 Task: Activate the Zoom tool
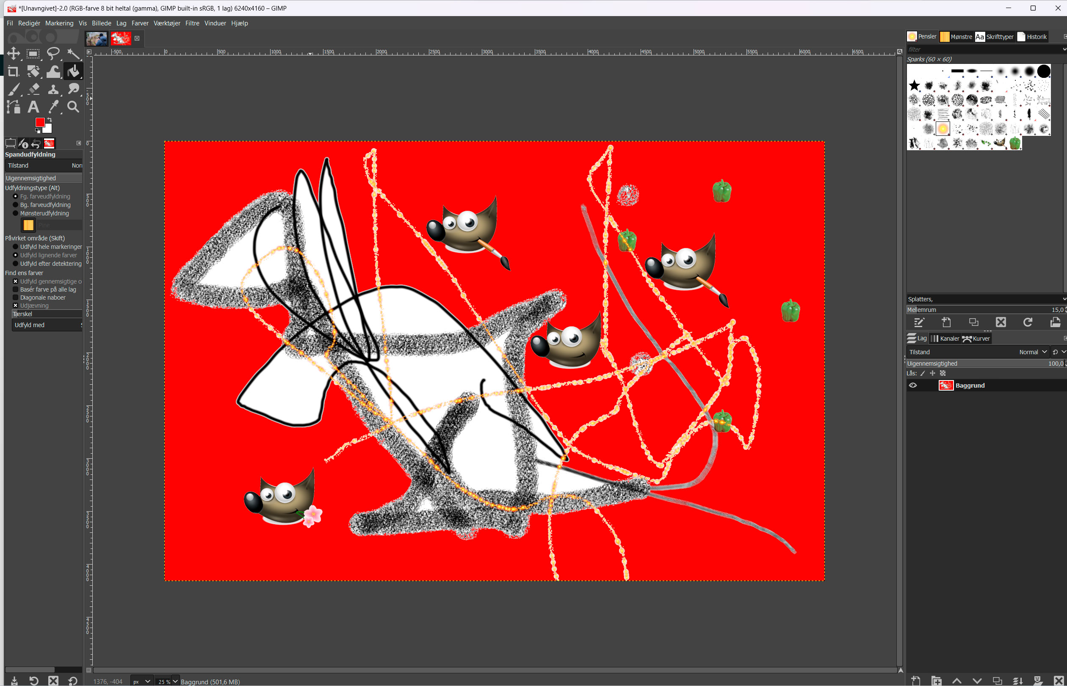click(x=73, y=107)
